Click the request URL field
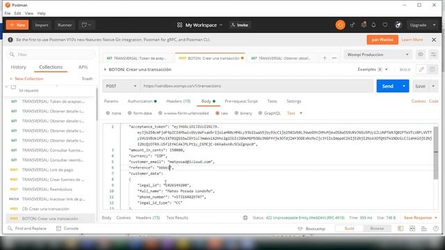The height and width of the screenshot is (250, 445). click(257, 86)
